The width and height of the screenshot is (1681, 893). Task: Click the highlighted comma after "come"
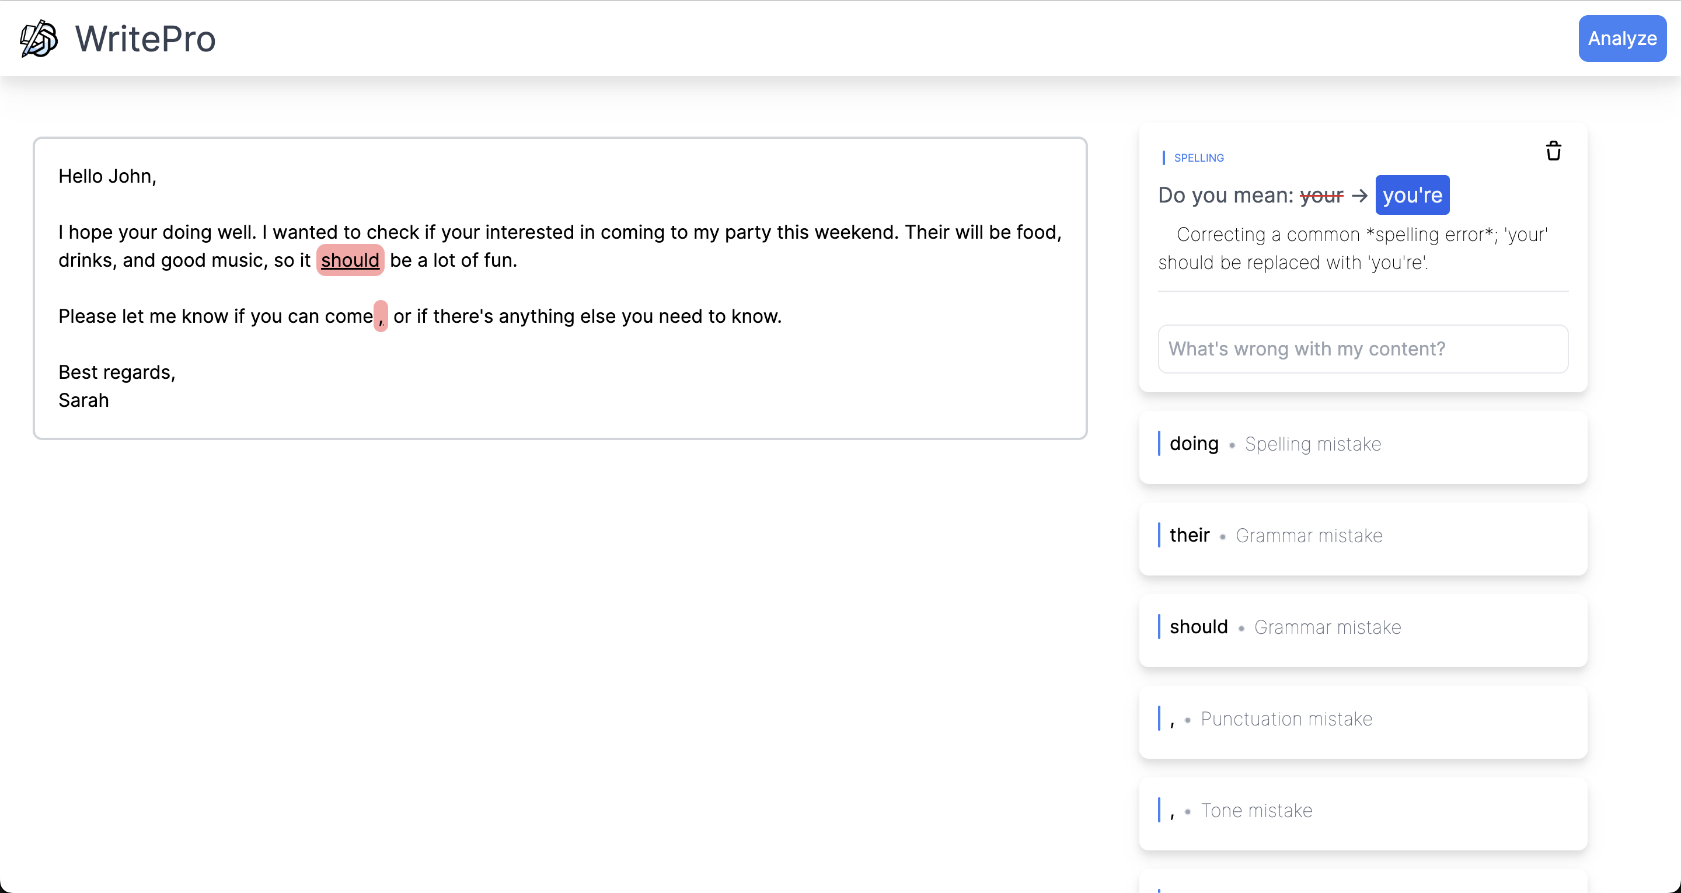381,316
